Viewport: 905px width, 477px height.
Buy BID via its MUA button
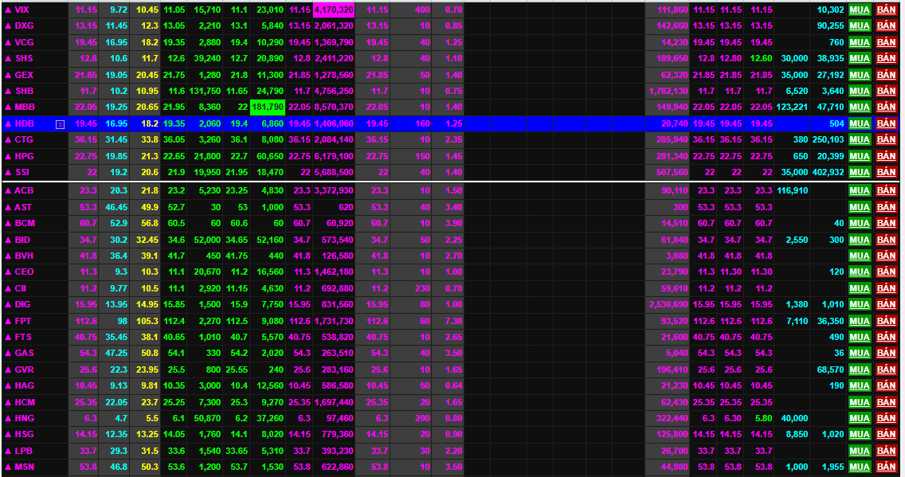click(x=860, y=240)
